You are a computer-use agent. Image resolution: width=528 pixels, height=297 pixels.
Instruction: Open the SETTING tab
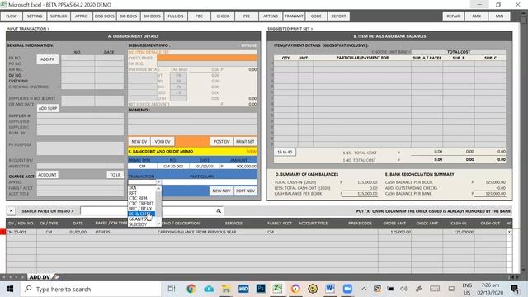[35, 16]
